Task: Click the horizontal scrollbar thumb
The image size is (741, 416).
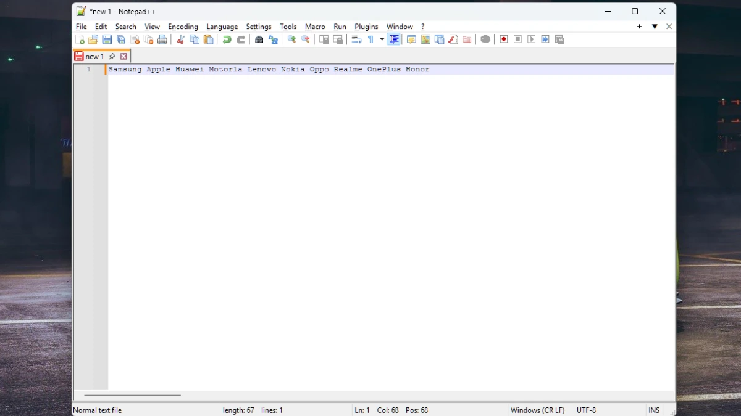Action: click(132, 395)
